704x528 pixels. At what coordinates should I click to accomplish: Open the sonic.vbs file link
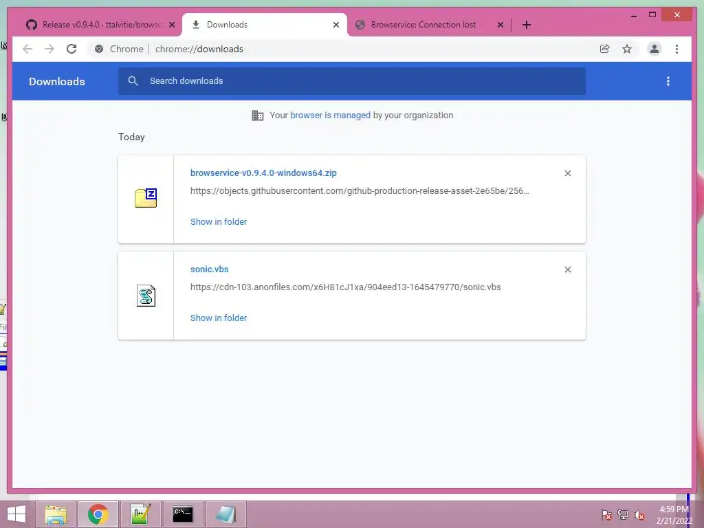(x=209, y=269)
